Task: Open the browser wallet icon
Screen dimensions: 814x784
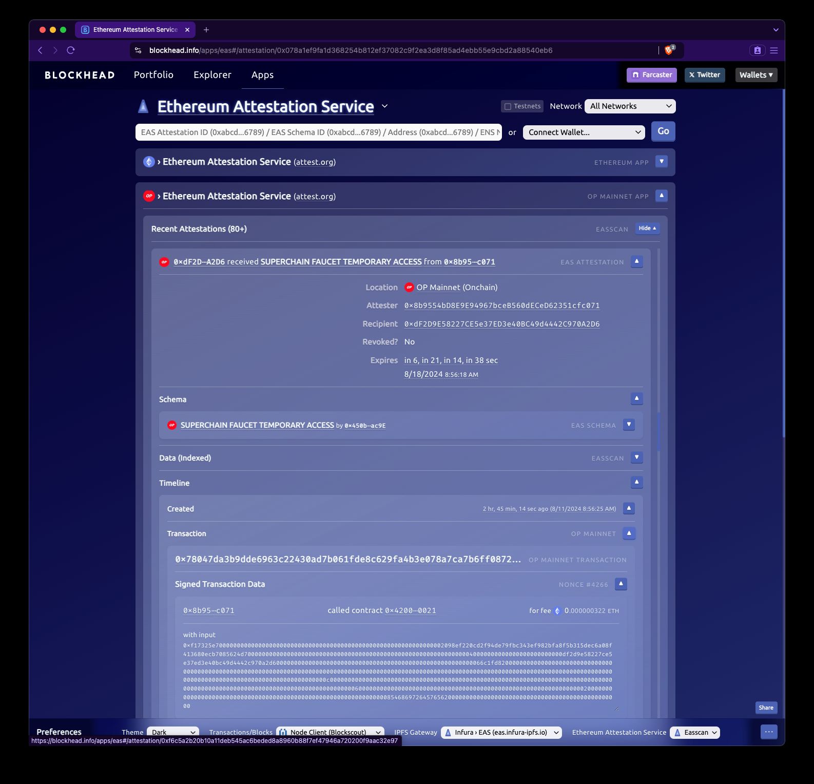Action: [x=757, y=50]
